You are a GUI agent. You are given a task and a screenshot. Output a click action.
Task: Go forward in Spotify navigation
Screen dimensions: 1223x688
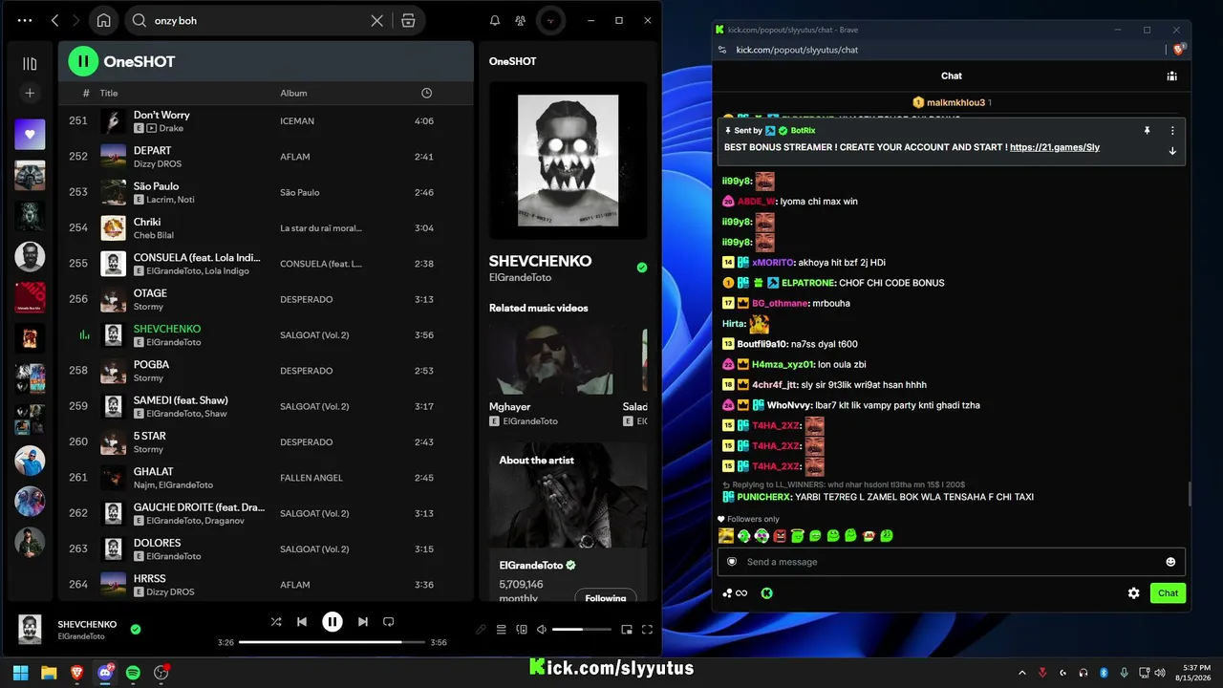click(x=75, y=20)
